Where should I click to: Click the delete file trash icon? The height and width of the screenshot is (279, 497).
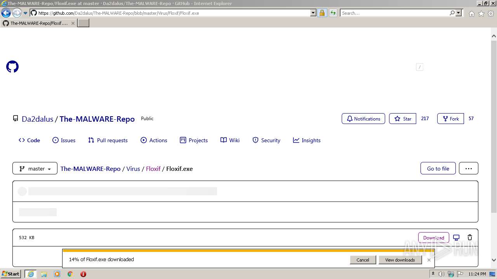coord(470,238)
